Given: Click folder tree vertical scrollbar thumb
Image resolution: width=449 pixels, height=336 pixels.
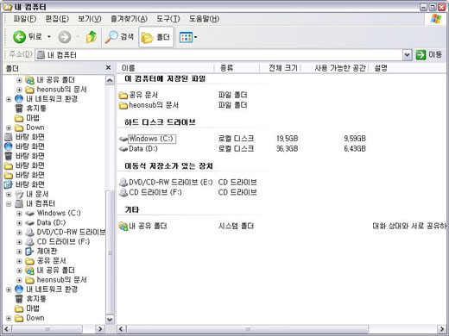Looking at the screenshot, I should click(x=110, y=252).
